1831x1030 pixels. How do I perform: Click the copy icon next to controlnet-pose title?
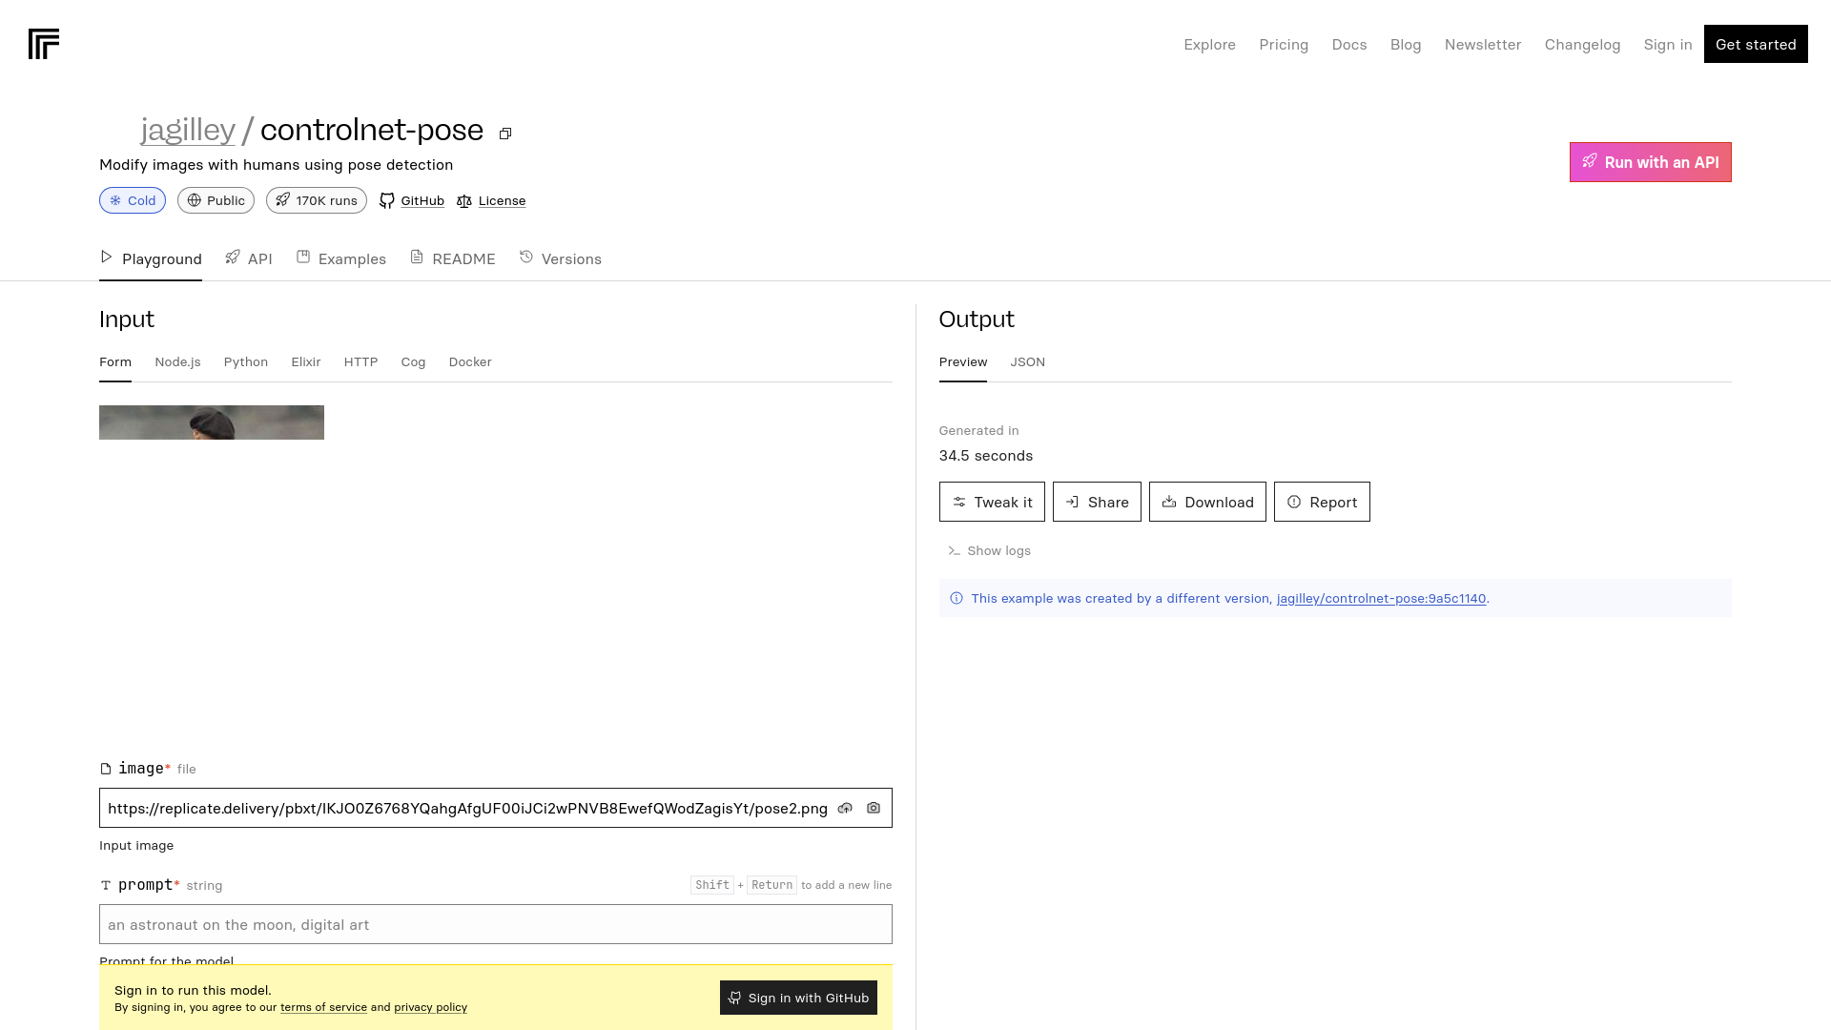[x=505, y=134]
